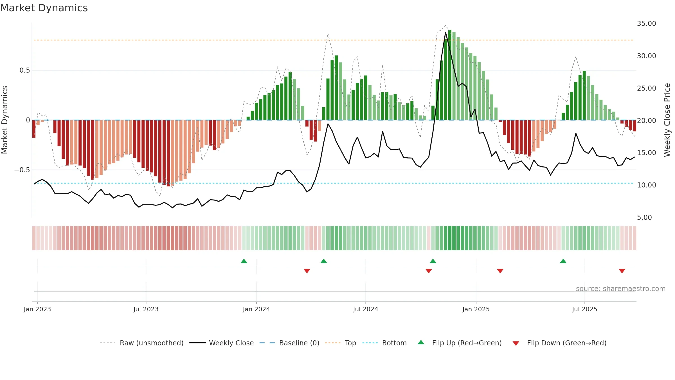
Task: Click the Weekly Close Price axis title
Action: 667,120
